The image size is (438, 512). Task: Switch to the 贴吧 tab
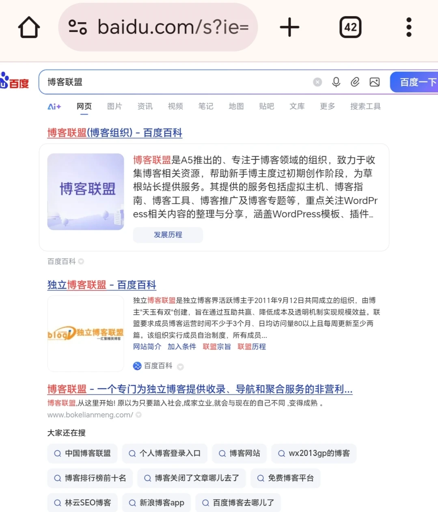click(x=267, y=106)
